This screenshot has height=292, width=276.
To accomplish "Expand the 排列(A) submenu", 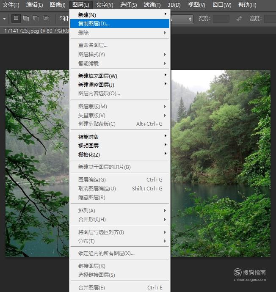I will click(x=120, y=211).
